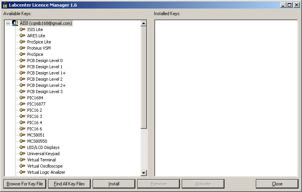Select the cqmib168@gmail.com root entry text
Screen dimensions: 302x192
coord(46,23)
